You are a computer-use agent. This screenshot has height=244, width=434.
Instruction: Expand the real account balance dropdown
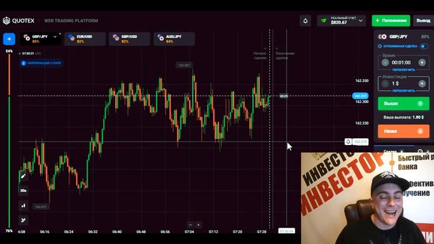tap(361, 21)
